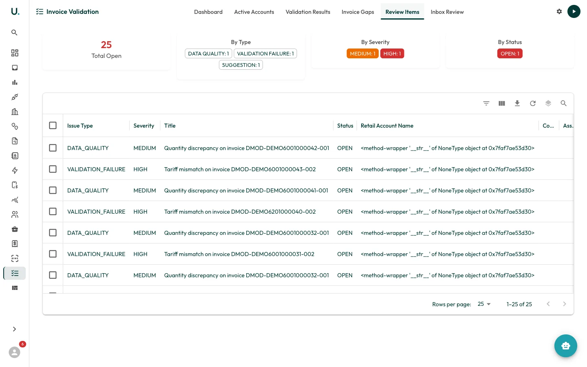The image size is (587, 367).
Task: Open the table layout icon in sidebar
Action: [x=15, y=288]
